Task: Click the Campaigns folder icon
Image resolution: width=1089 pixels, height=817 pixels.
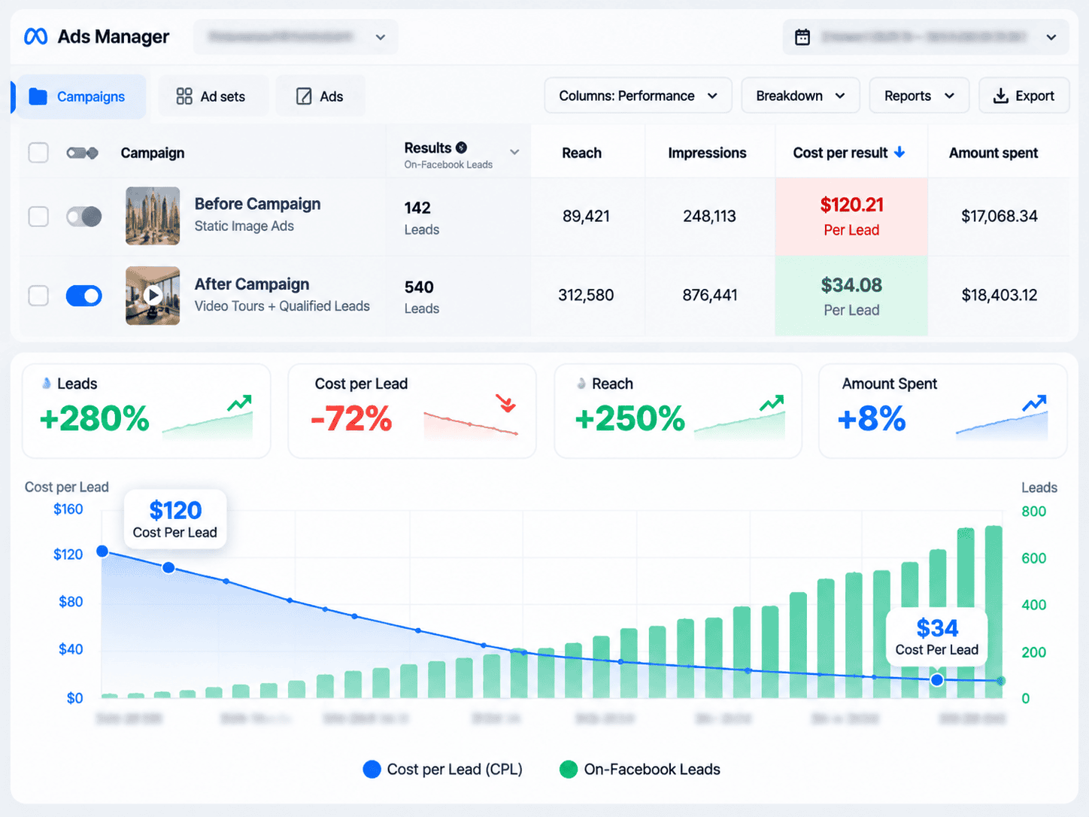Action: [38, 96]
